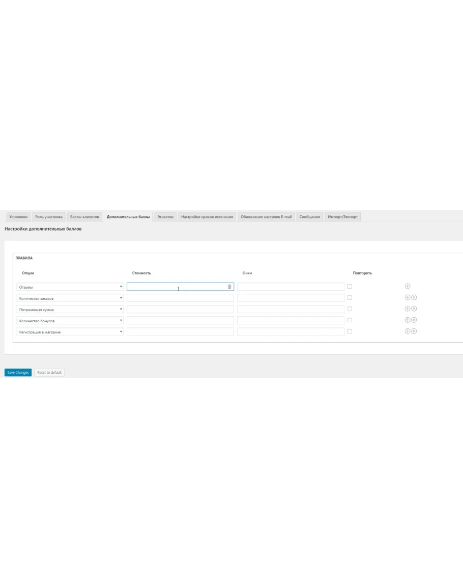Screen dimensions: 463x588
Task: Delete the Потраченная сумма rule row
Action: tap(414, 309)
